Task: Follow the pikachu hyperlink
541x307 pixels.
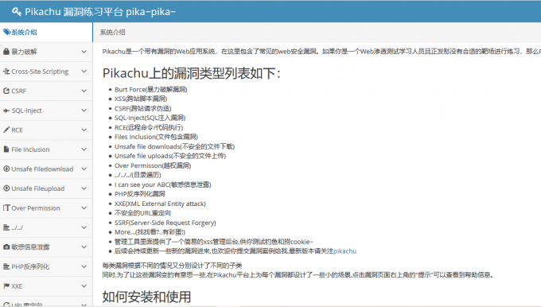Action: [x=344, y=251]
